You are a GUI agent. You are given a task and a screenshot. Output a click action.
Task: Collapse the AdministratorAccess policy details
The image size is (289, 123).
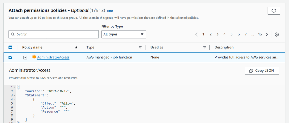click(25, 58)
